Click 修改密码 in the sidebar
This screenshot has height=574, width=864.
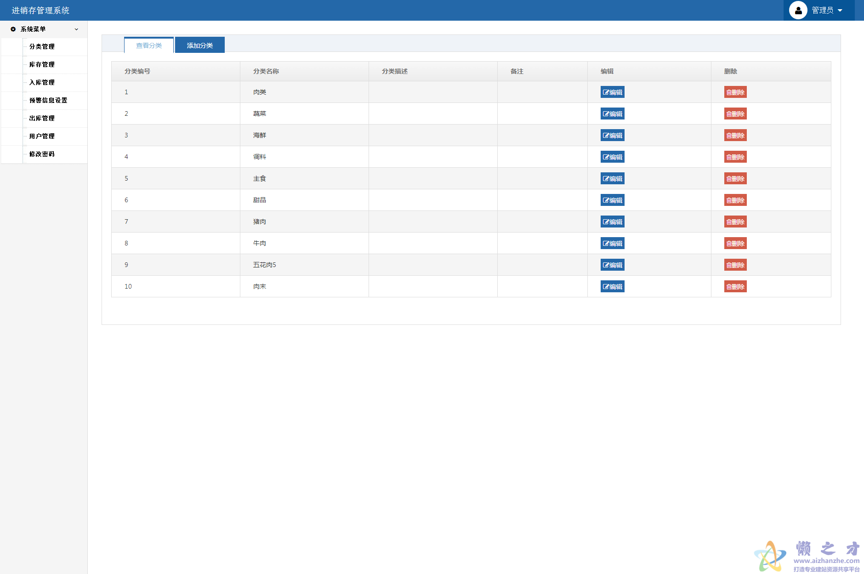[x=42, y=154]
